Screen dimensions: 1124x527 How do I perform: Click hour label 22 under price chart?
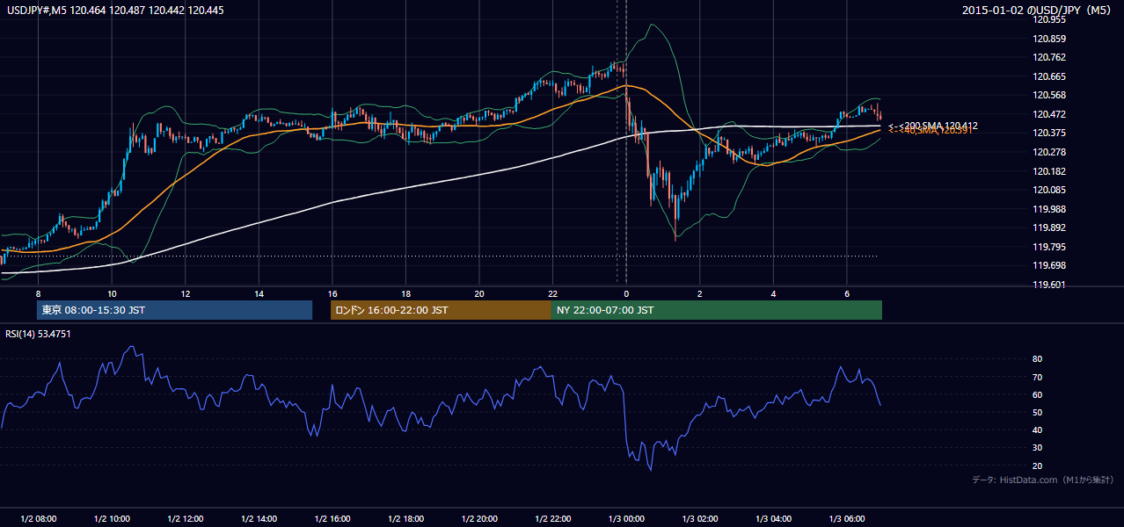click(x=552, y=293)
